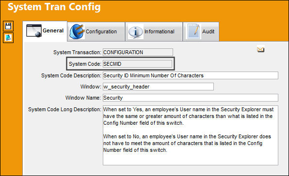The width and height of the screenshot is (289, 176).
Task: Click the System Transaction field
Action: (138, 52)
